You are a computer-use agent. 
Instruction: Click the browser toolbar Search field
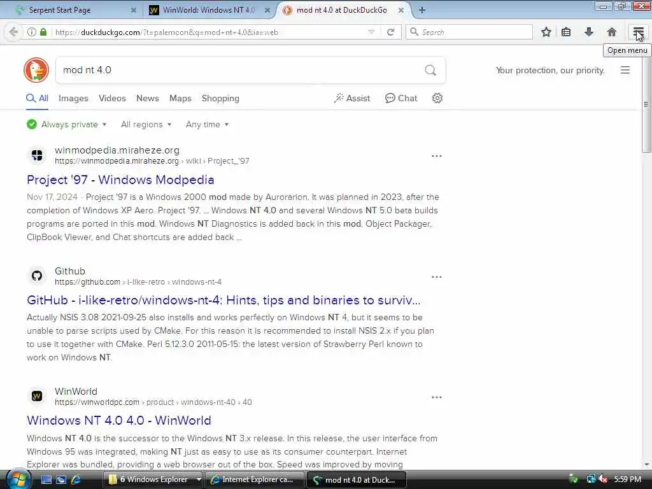coord(469,32)
